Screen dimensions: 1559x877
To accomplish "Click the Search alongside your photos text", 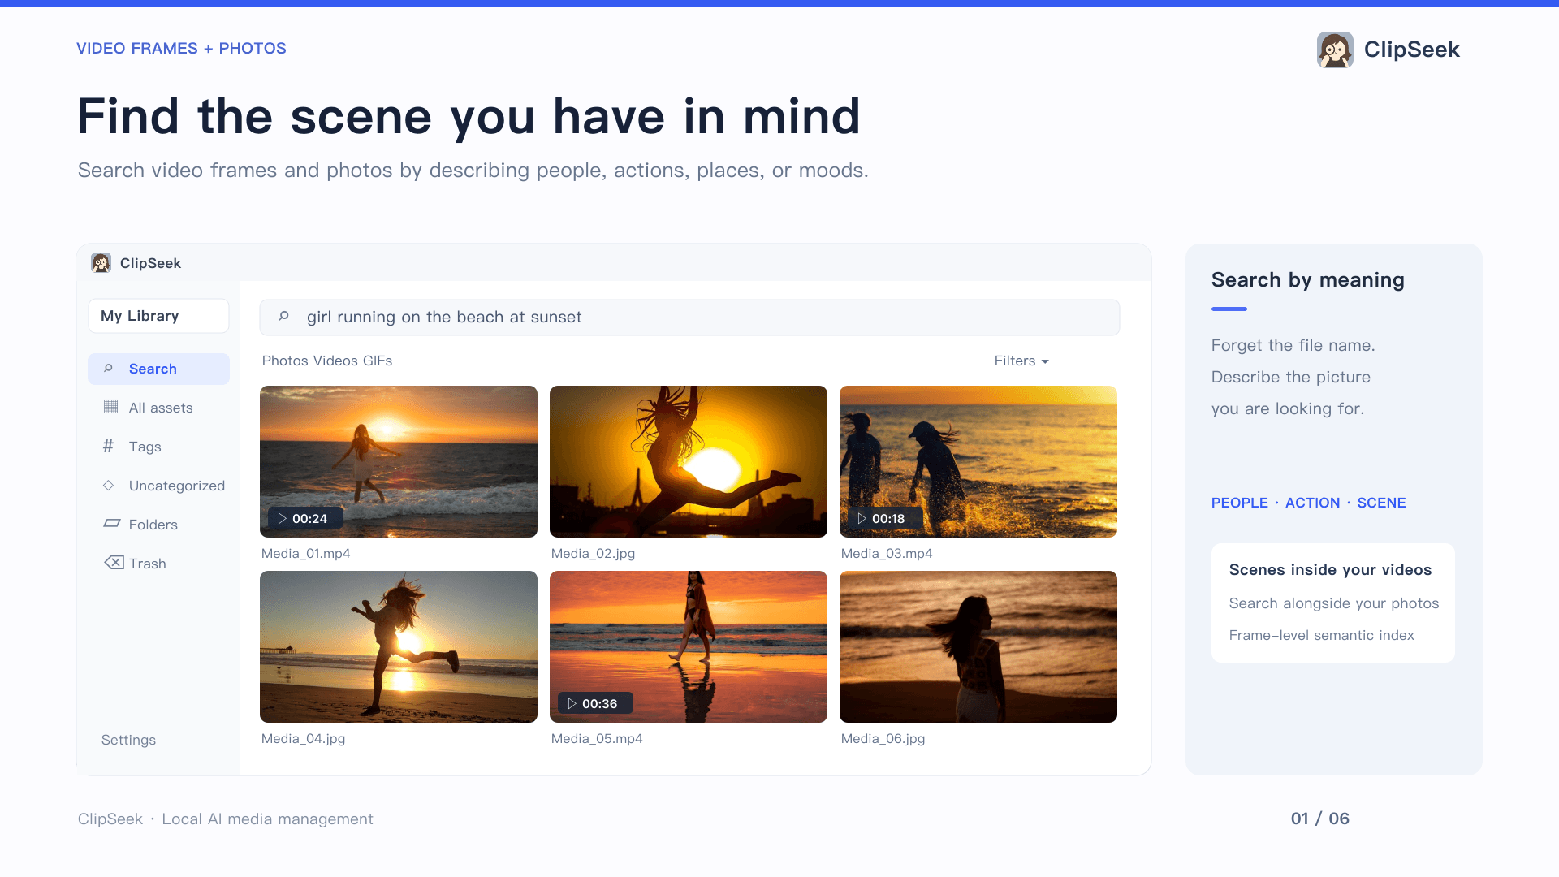I will [1334, 603].
